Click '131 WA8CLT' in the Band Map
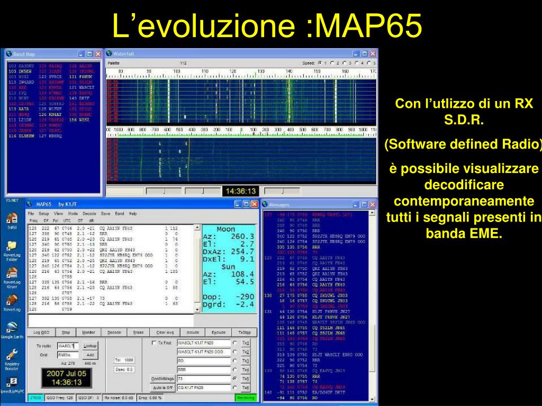The image size is (542, 406). (x=82, y=87)
